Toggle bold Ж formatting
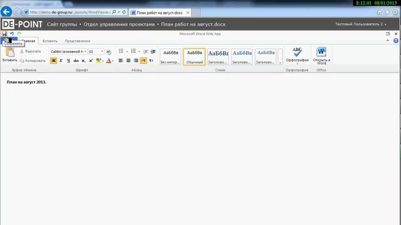401x225 pixels. click(x=53, y=61)
